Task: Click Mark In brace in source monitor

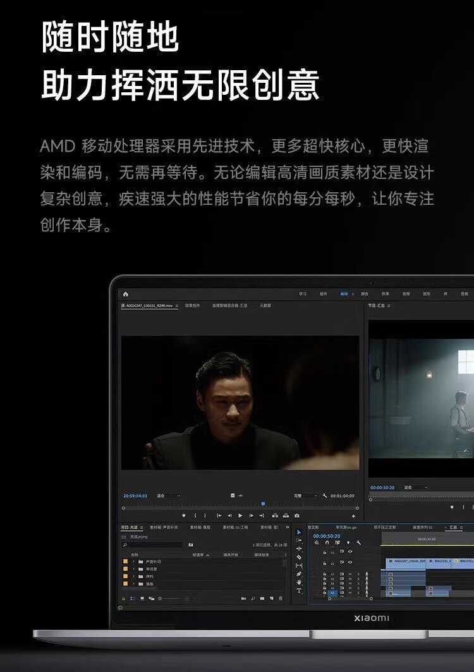Action: (195, 516)
